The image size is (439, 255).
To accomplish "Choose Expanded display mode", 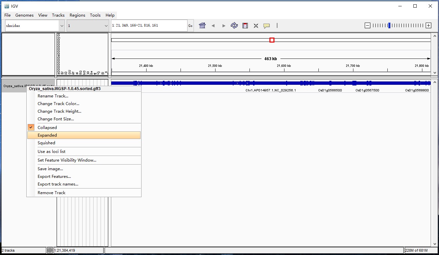I will pyautogui.click(x=84, y=135).
